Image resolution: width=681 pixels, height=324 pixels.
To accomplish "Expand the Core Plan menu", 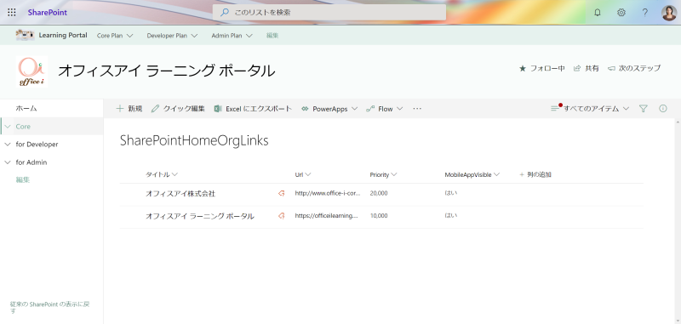I will click(x=115, y=36).
